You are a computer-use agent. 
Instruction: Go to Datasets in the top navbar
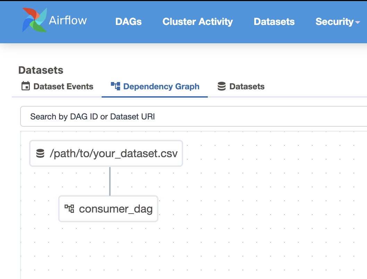pos(274,22)
